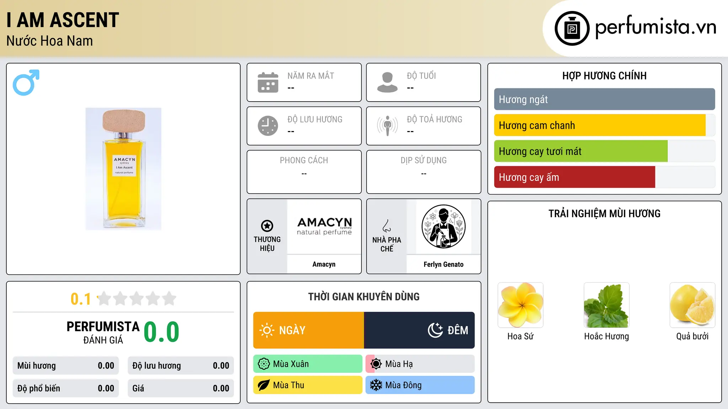Click the orange 0.1 user rating value
Screen dimensions: 728x409
tap(81, 299)
